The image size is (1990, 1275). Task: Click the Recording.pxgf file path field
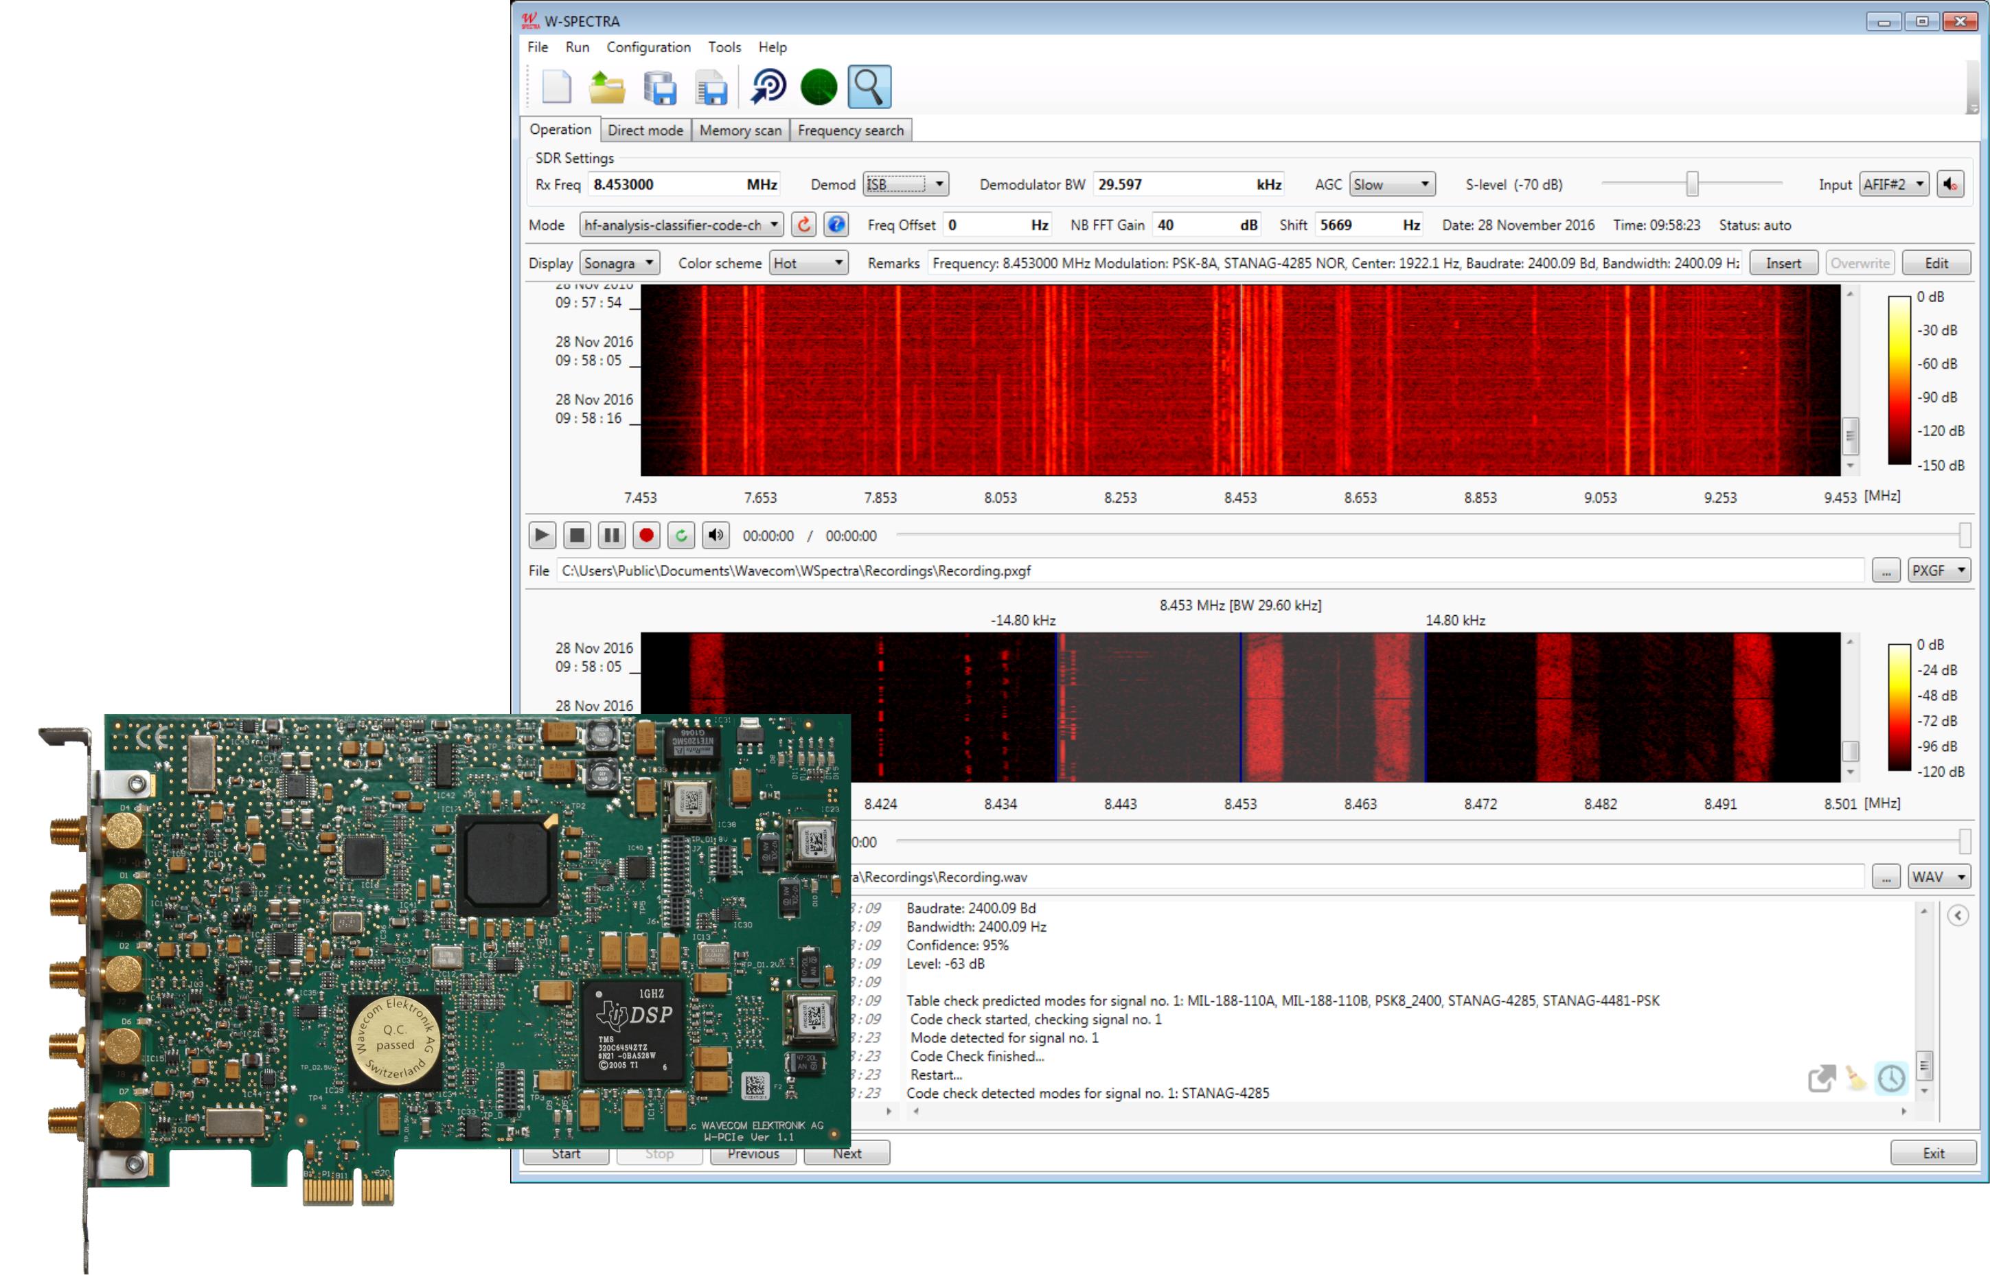1210,571
